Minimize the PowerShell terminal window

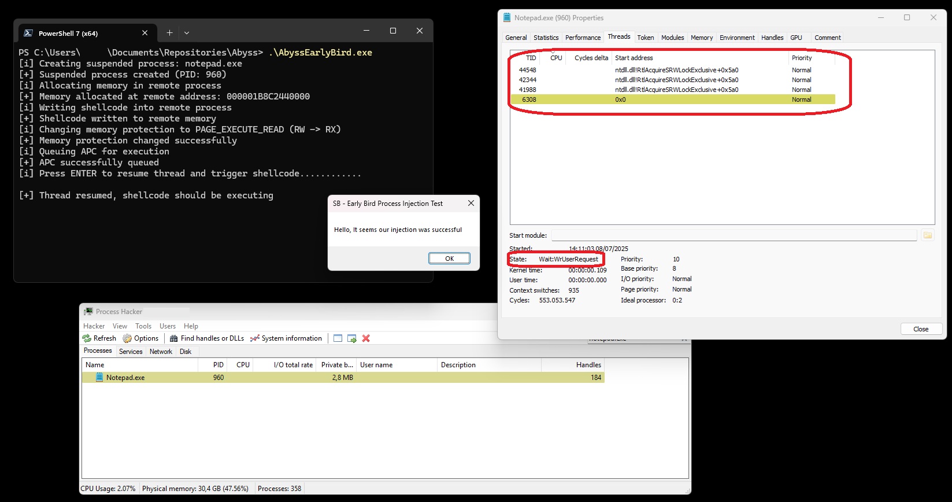click(366, 31)
